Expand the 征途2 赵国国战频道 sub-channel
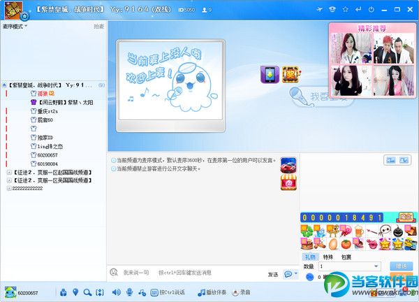419x302 pixels. click(9, 173)
